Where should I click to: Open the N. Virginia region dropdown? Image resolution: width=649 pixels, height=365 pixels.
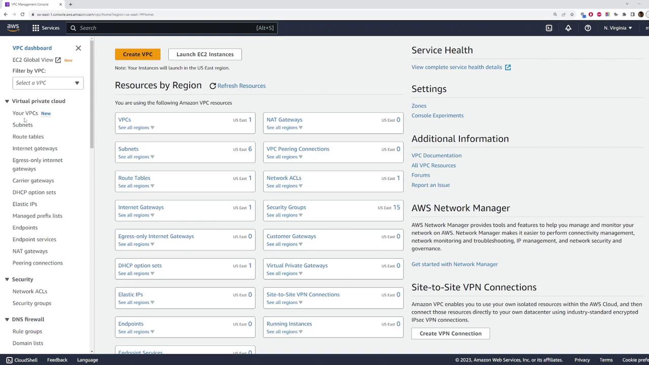tap(618, 28)
